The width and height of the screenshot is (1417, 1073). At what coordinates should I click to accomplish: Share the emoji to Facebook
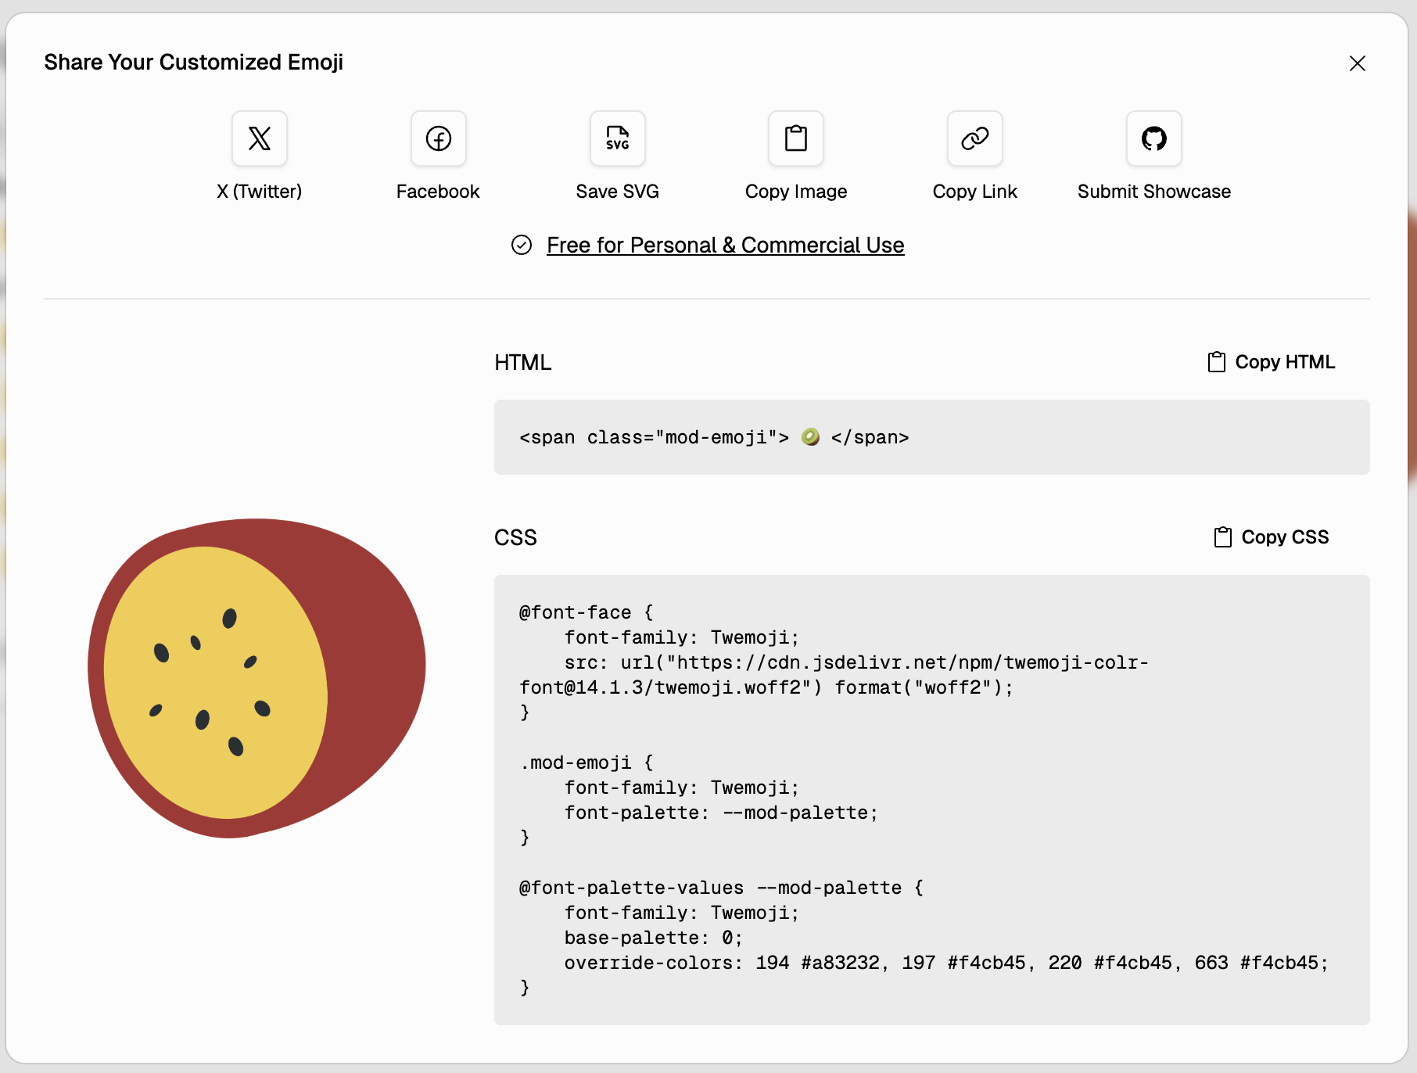[x=437, y=139]
